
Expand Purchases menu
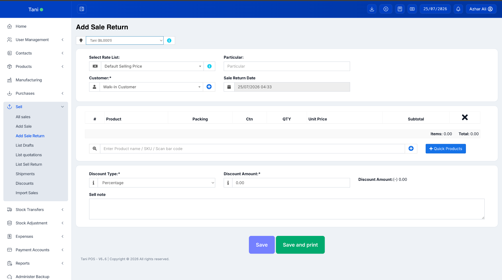click(x=36, y=93)
